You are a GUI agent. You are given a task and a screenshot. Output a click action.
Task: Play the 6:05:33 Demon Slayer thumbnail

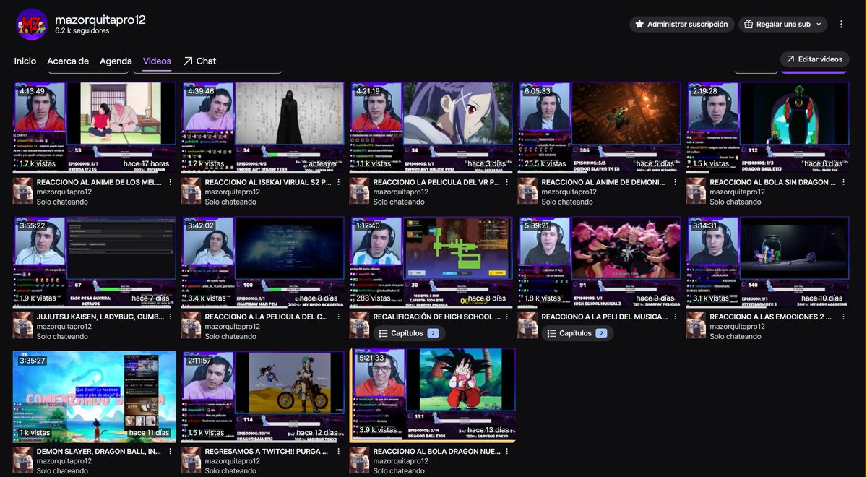[x=600, y=127]
